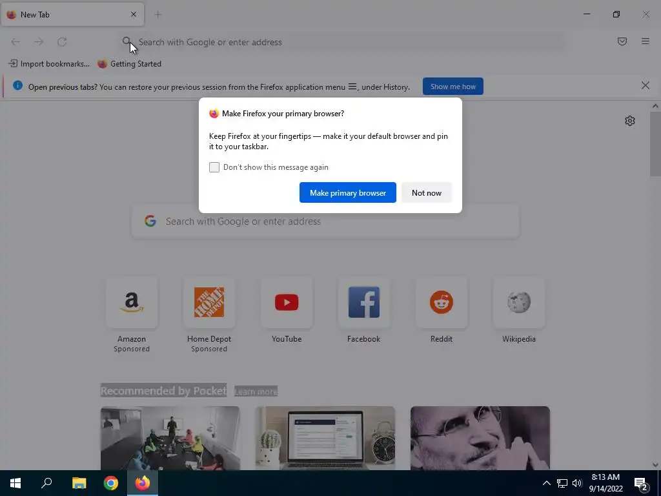Open Pocket story with meeting room photo
Screen dimensions: 661x496
click(x=170, y=439)
